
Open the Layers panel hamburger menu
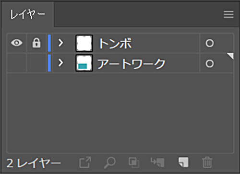pyautogui.click(x=228, y=14)
